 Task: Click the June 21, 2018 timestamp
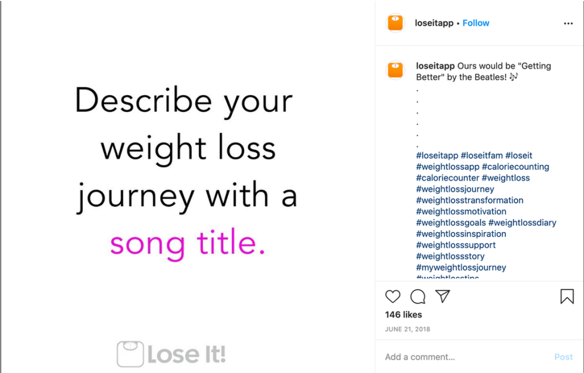408,329
